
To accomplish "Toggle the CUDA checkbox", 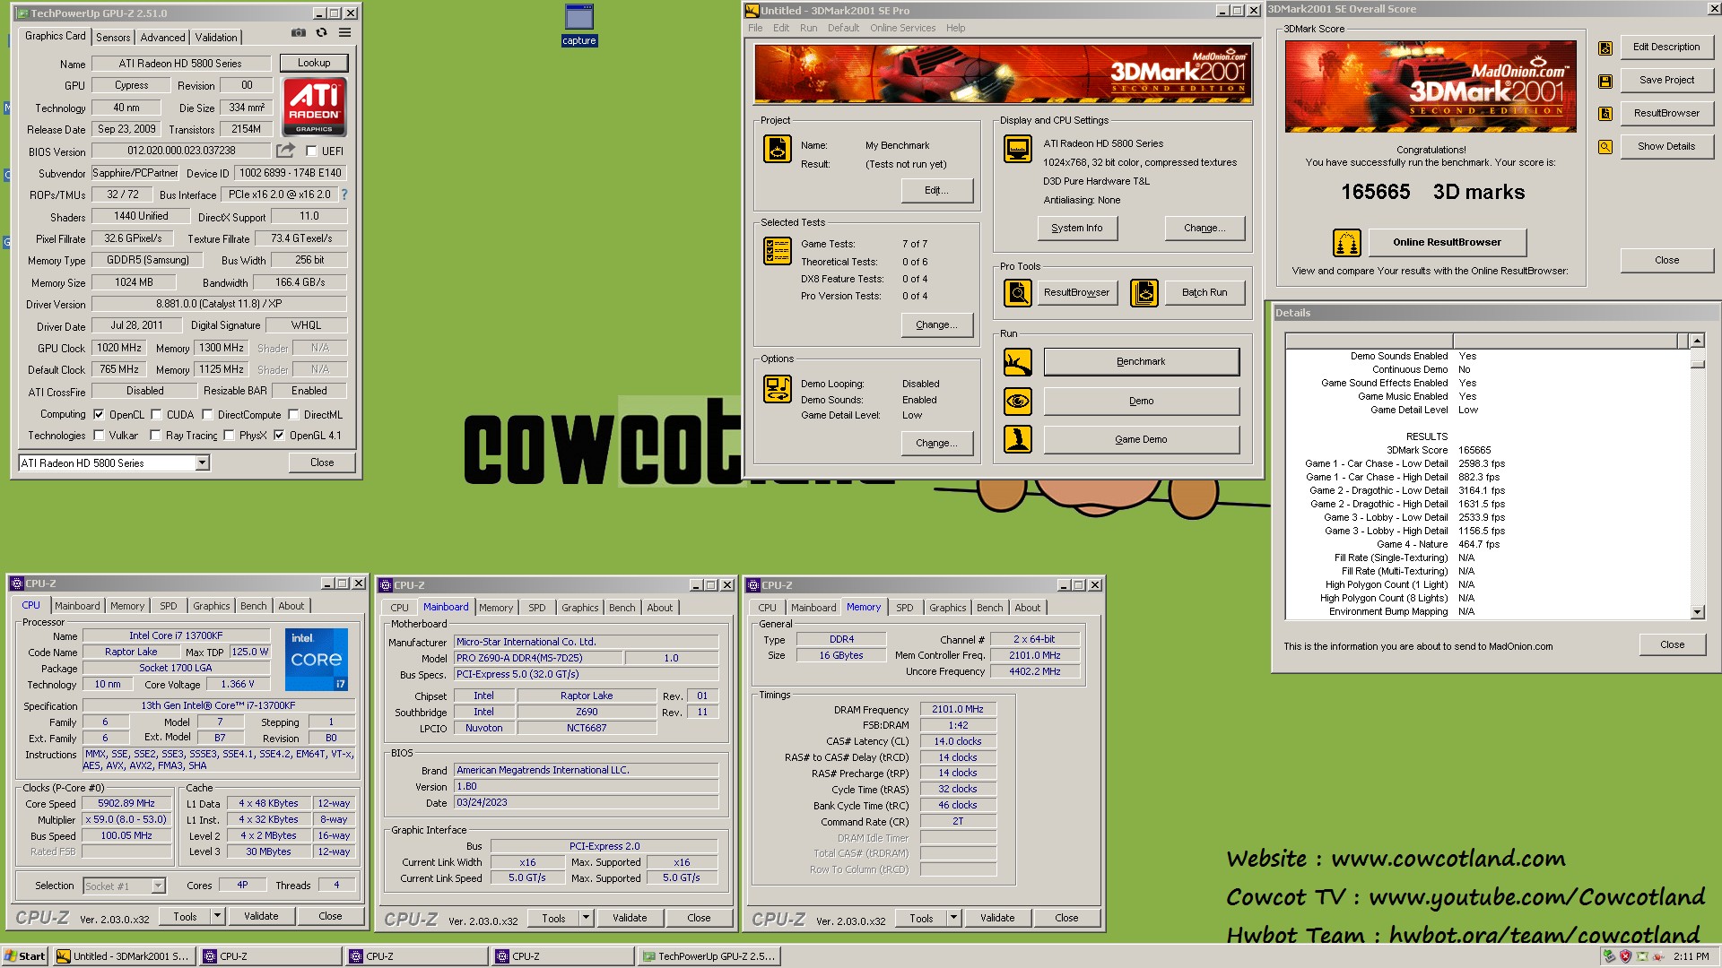I will [156, 415].
